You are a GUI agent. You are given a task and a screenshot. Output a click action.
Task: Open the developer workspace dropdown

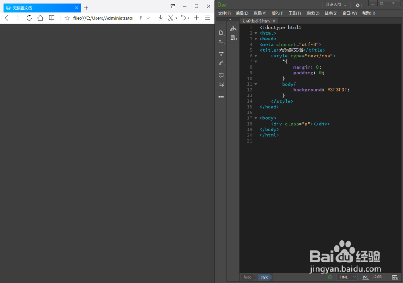336,4
